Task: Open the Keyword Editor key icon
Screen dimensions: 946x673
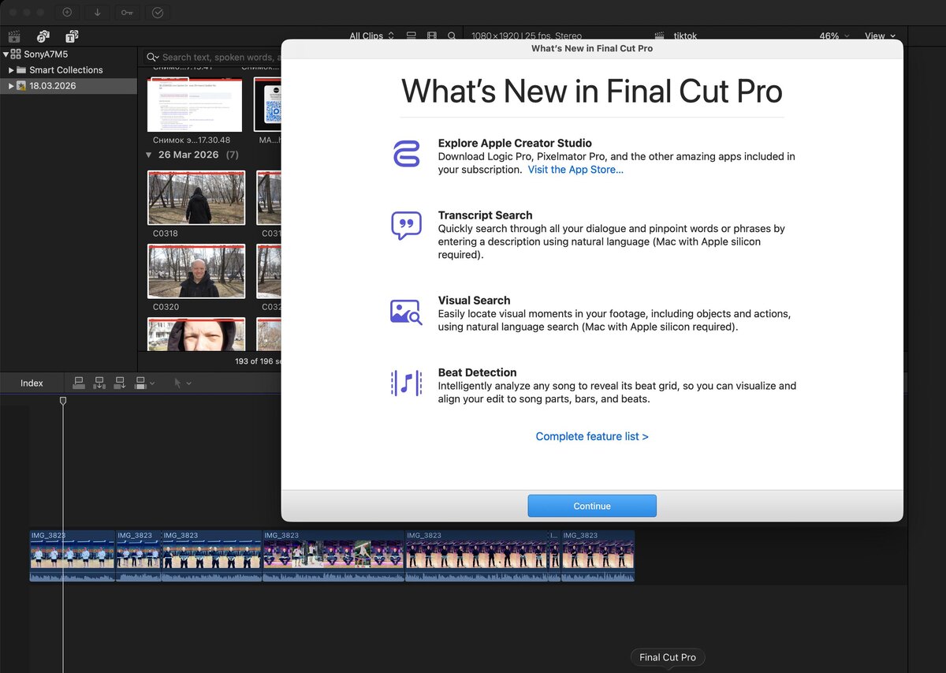Action: [127, 13]
